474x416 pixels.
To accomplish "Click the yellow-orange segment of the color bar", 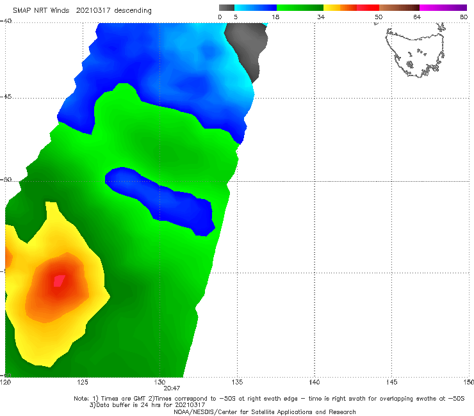I will coord(340,8).
